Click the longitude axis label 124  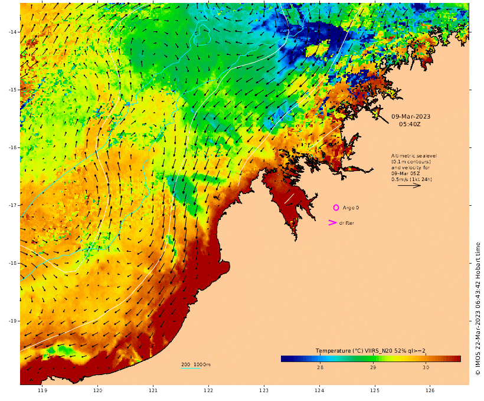319,390
